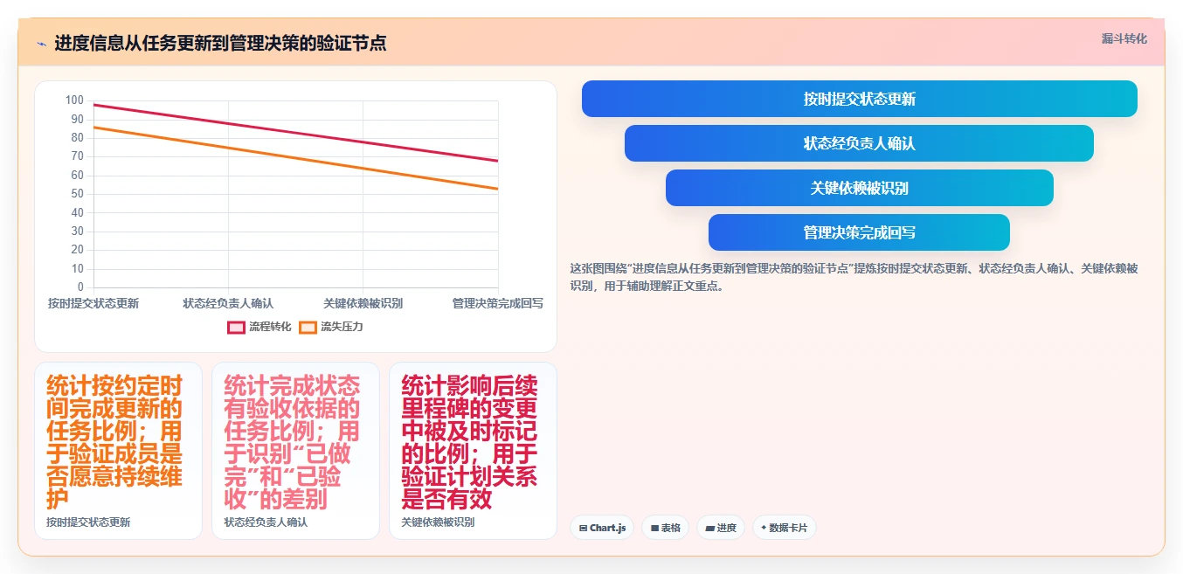1183x574 pixels.
Task: Click the lightning icon beside the title
Action: pyautogui.click(x=41, y=44)
